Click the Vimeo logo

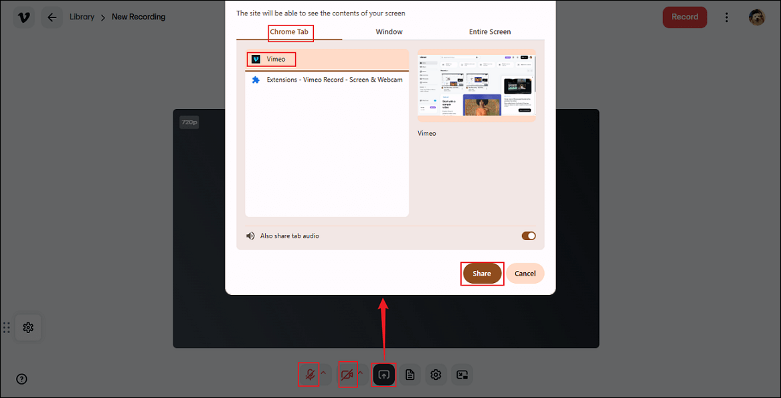24,16
